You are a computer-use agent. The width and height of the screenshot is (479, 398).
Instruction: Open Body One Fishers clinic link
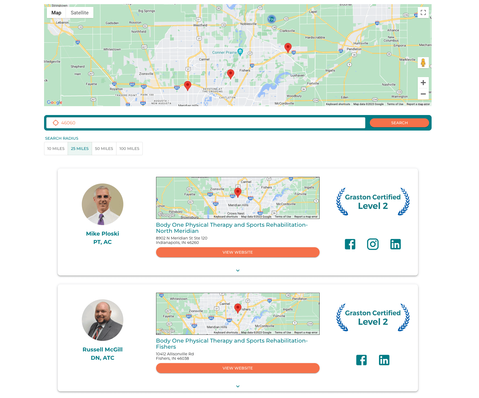(232, 344)
